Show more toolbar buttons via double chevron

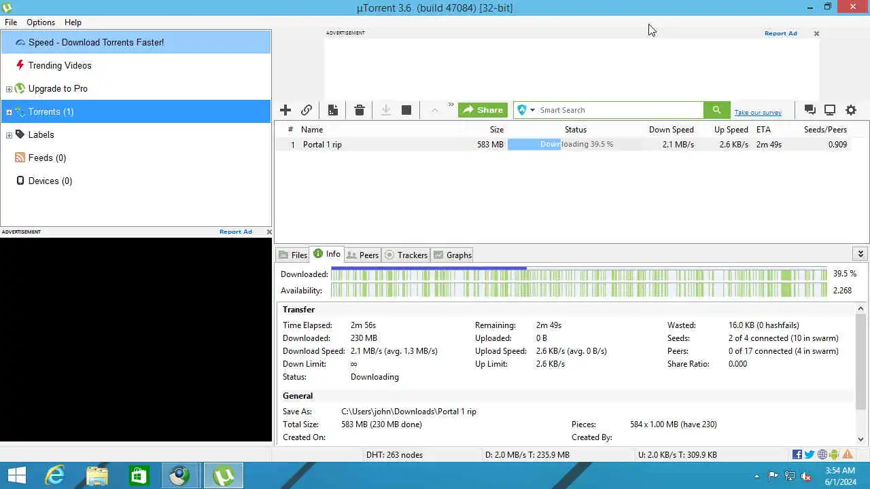tap(451, 105)
